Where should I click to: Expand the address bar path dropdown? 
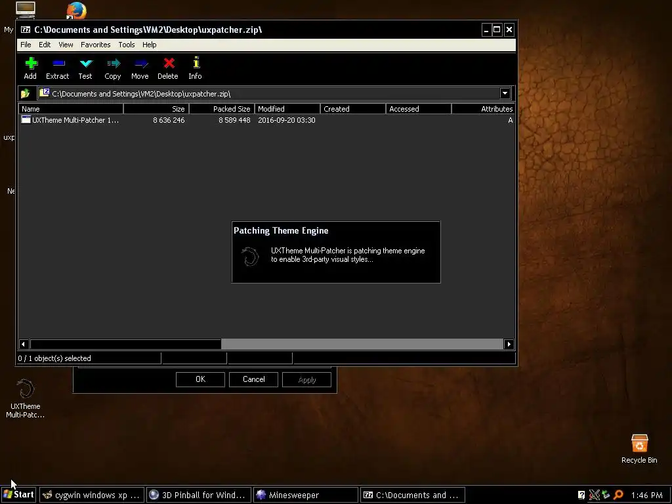[x=505, y=93]
